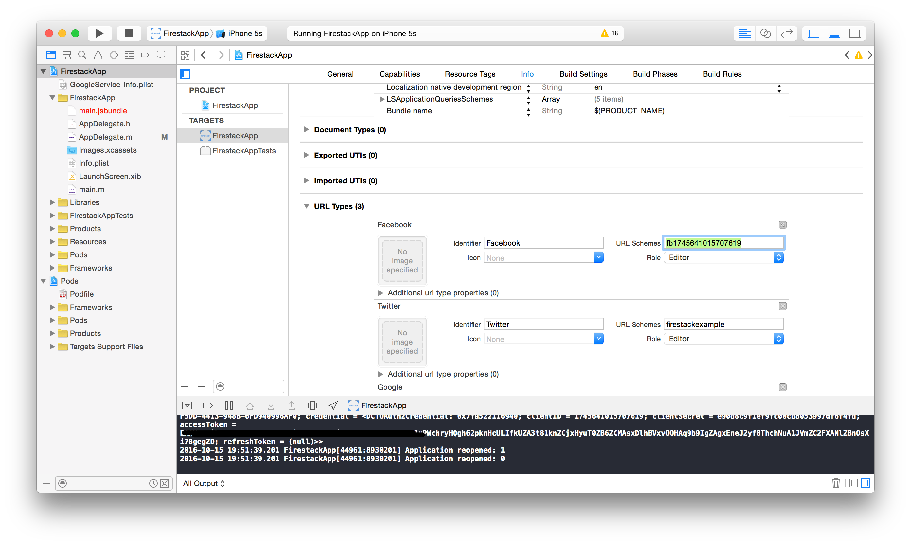Toggle the Navigator panel visibility

click(813, 33)
